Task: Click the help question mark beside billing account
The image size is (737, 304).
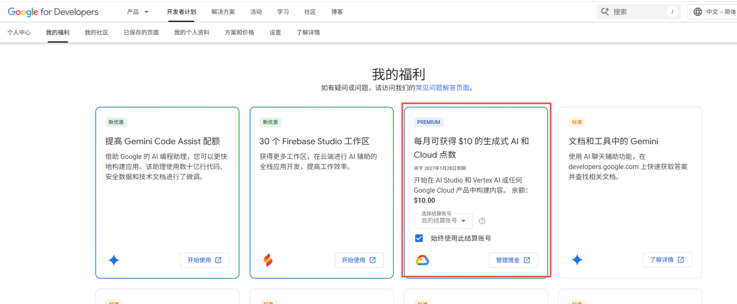Action: 482,221
